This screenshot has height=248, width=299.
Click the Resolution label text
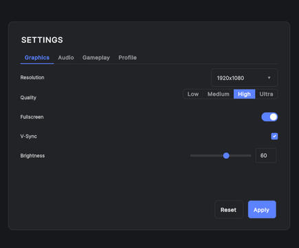point(32,78)
